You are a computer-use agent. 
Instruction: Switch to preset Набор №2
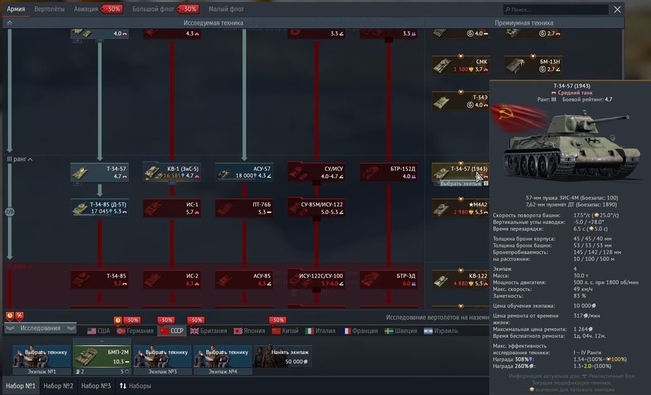tap(58, 386)
